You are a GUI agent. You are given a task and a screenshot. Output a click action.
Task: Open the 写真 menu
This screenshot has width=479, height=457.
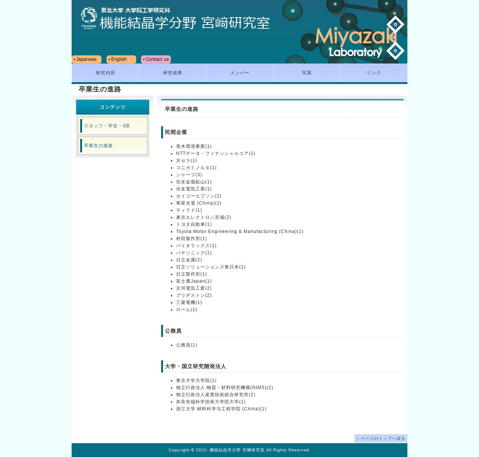(x=307, y=73)
